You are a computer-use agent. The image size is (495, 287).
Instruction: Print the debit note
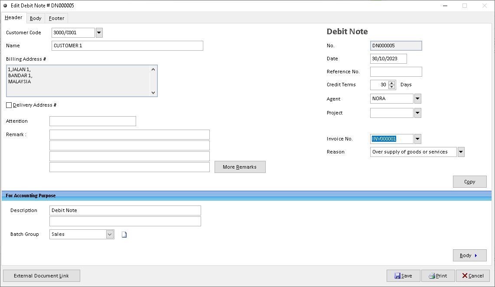438,276
